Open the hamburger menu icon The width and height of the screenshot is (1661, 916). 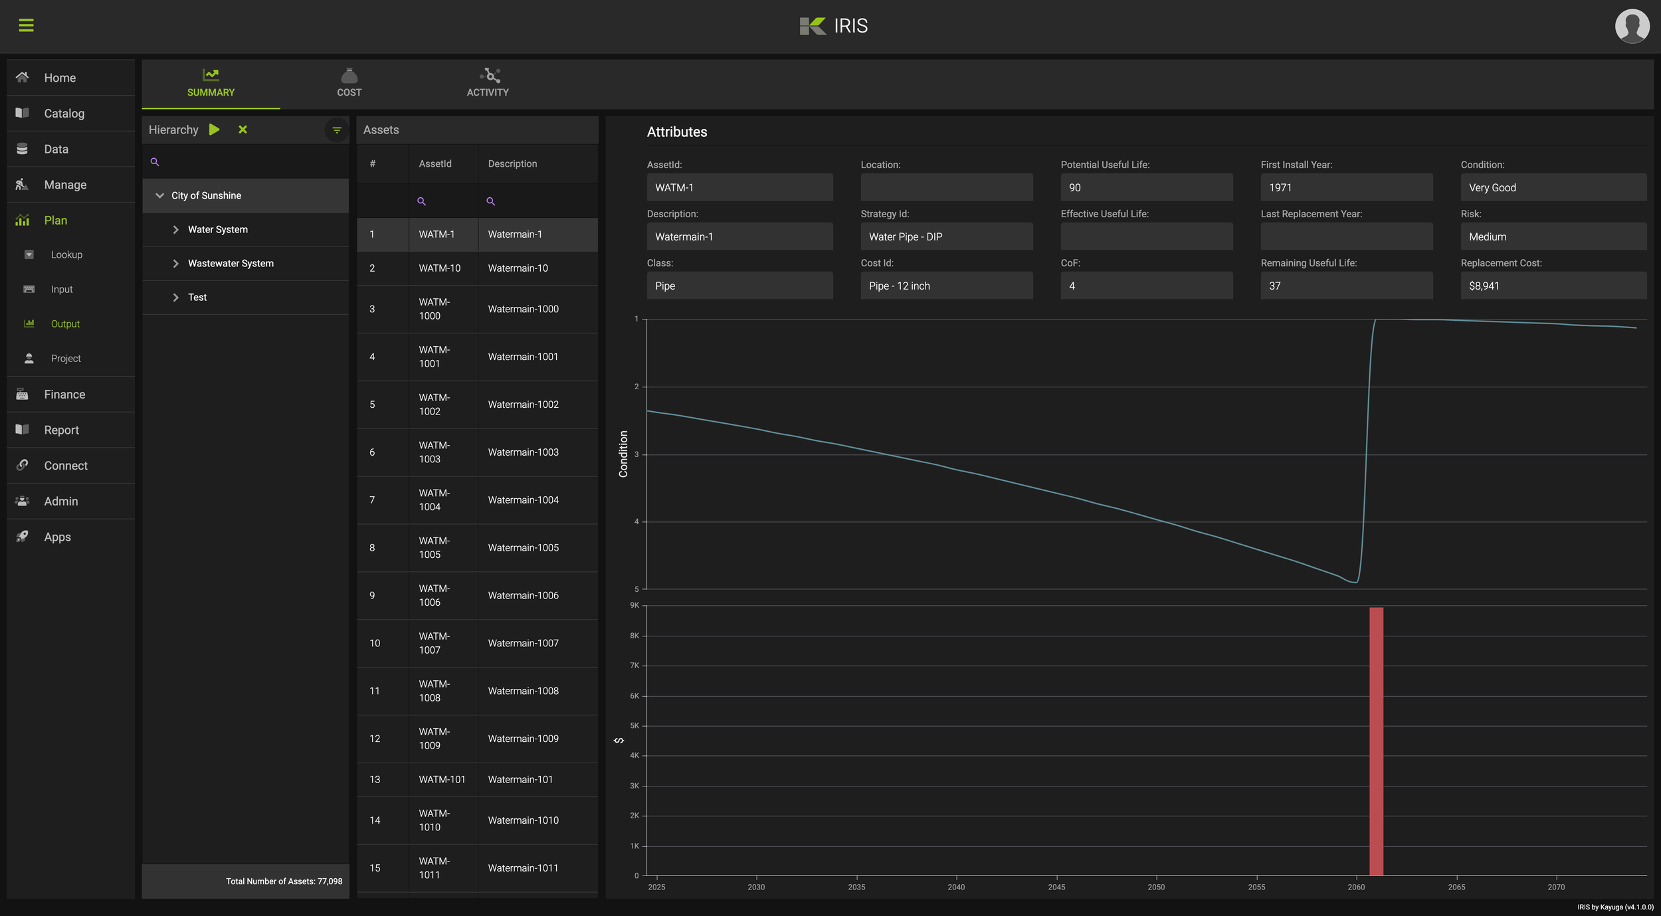pos(26,25)
